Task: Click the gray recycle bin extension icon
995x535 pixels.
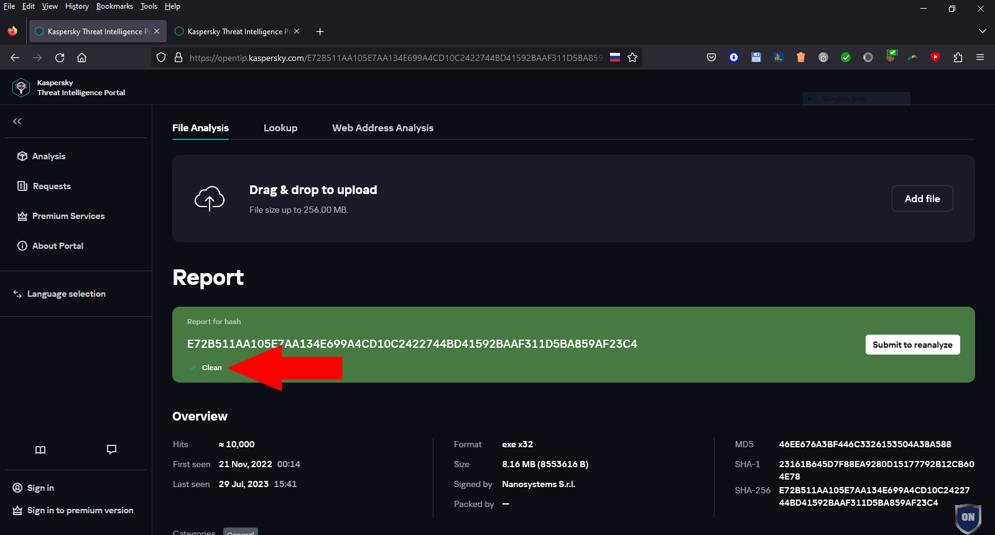Action: point(823,57)
